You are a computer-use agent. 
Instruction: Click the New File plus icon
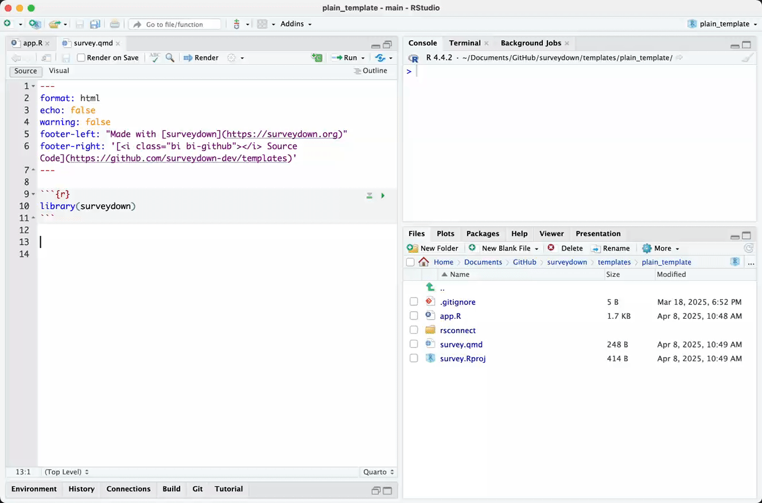[x=7, y=24]
